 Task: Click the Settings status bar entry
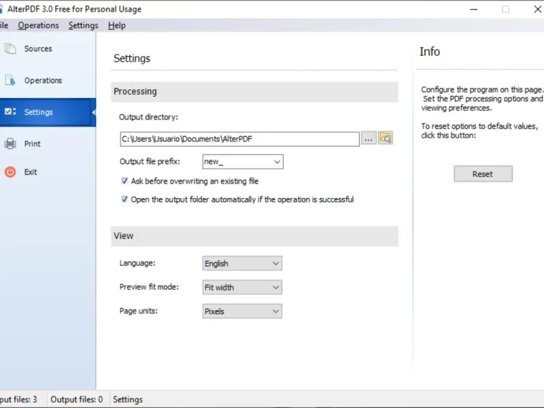pos(128,400)
